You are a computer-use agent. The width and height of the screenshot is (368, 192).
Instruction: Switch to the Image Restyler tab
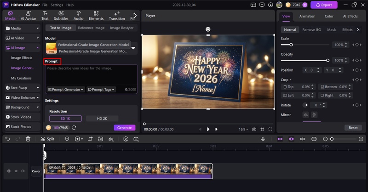coord(121,28)
